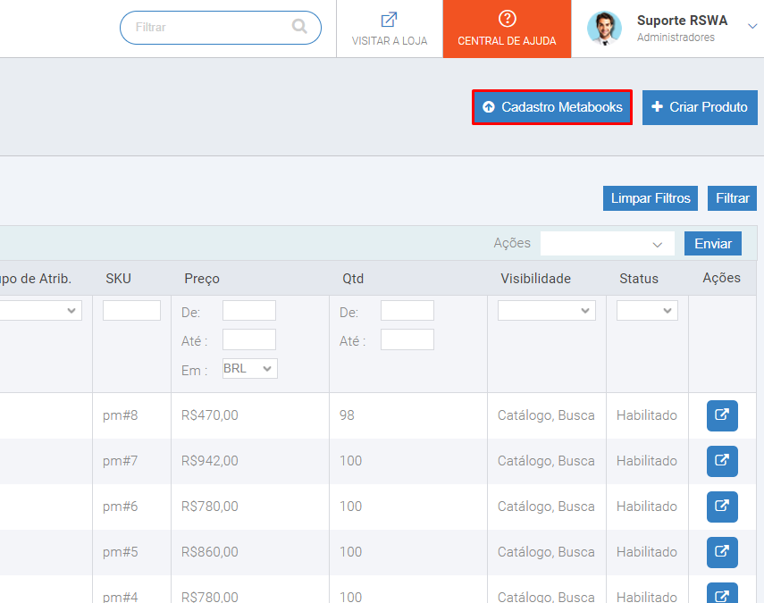Expand the user account menu chevron
Screen dimensions: 764x603
[x=751, y=27]
